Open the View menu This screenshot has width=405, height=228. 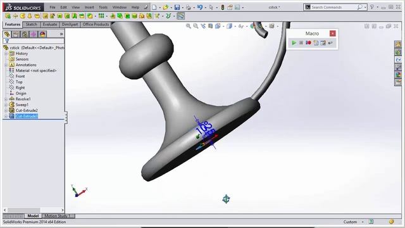[x=76, y=7]
